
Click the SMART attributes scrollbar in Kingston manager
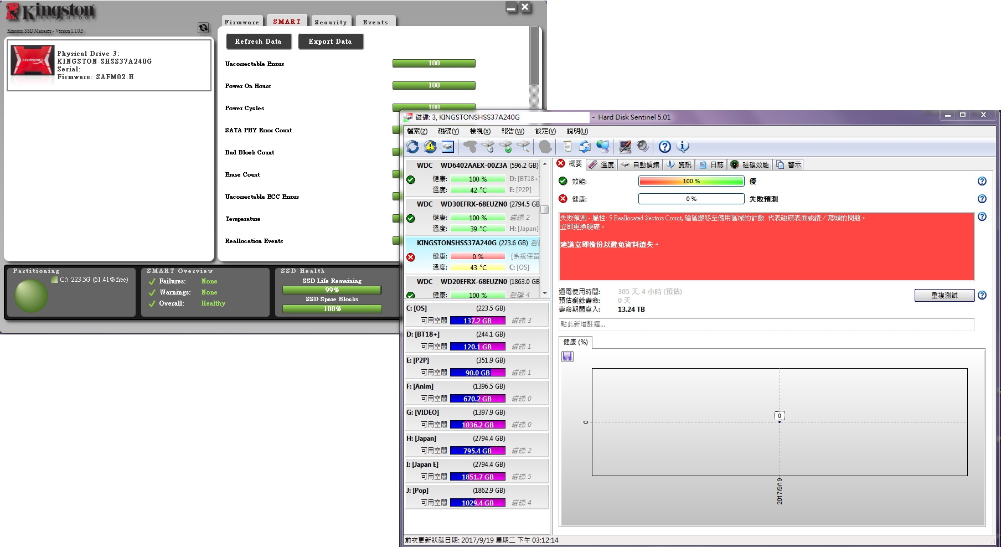pyautogui.click(x=534, y=55)
